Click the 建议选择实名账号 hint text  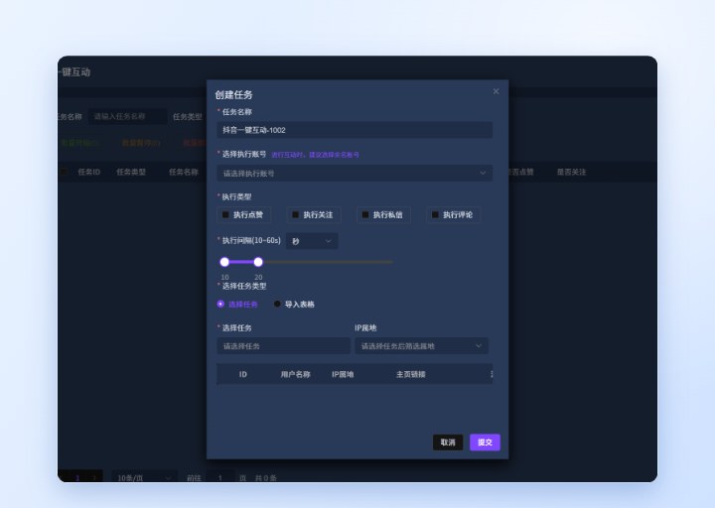click(335, 155)
